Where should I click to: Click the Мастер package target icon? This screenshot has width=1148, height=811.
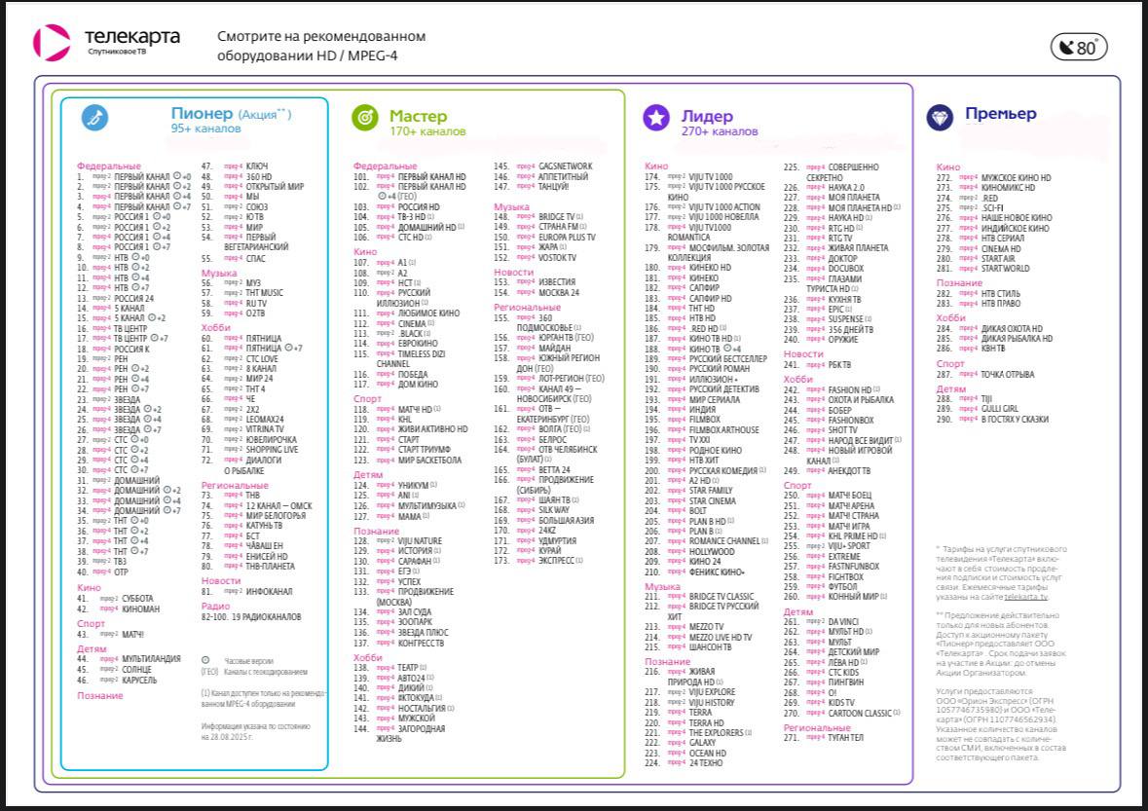click(x=364, y=117)
